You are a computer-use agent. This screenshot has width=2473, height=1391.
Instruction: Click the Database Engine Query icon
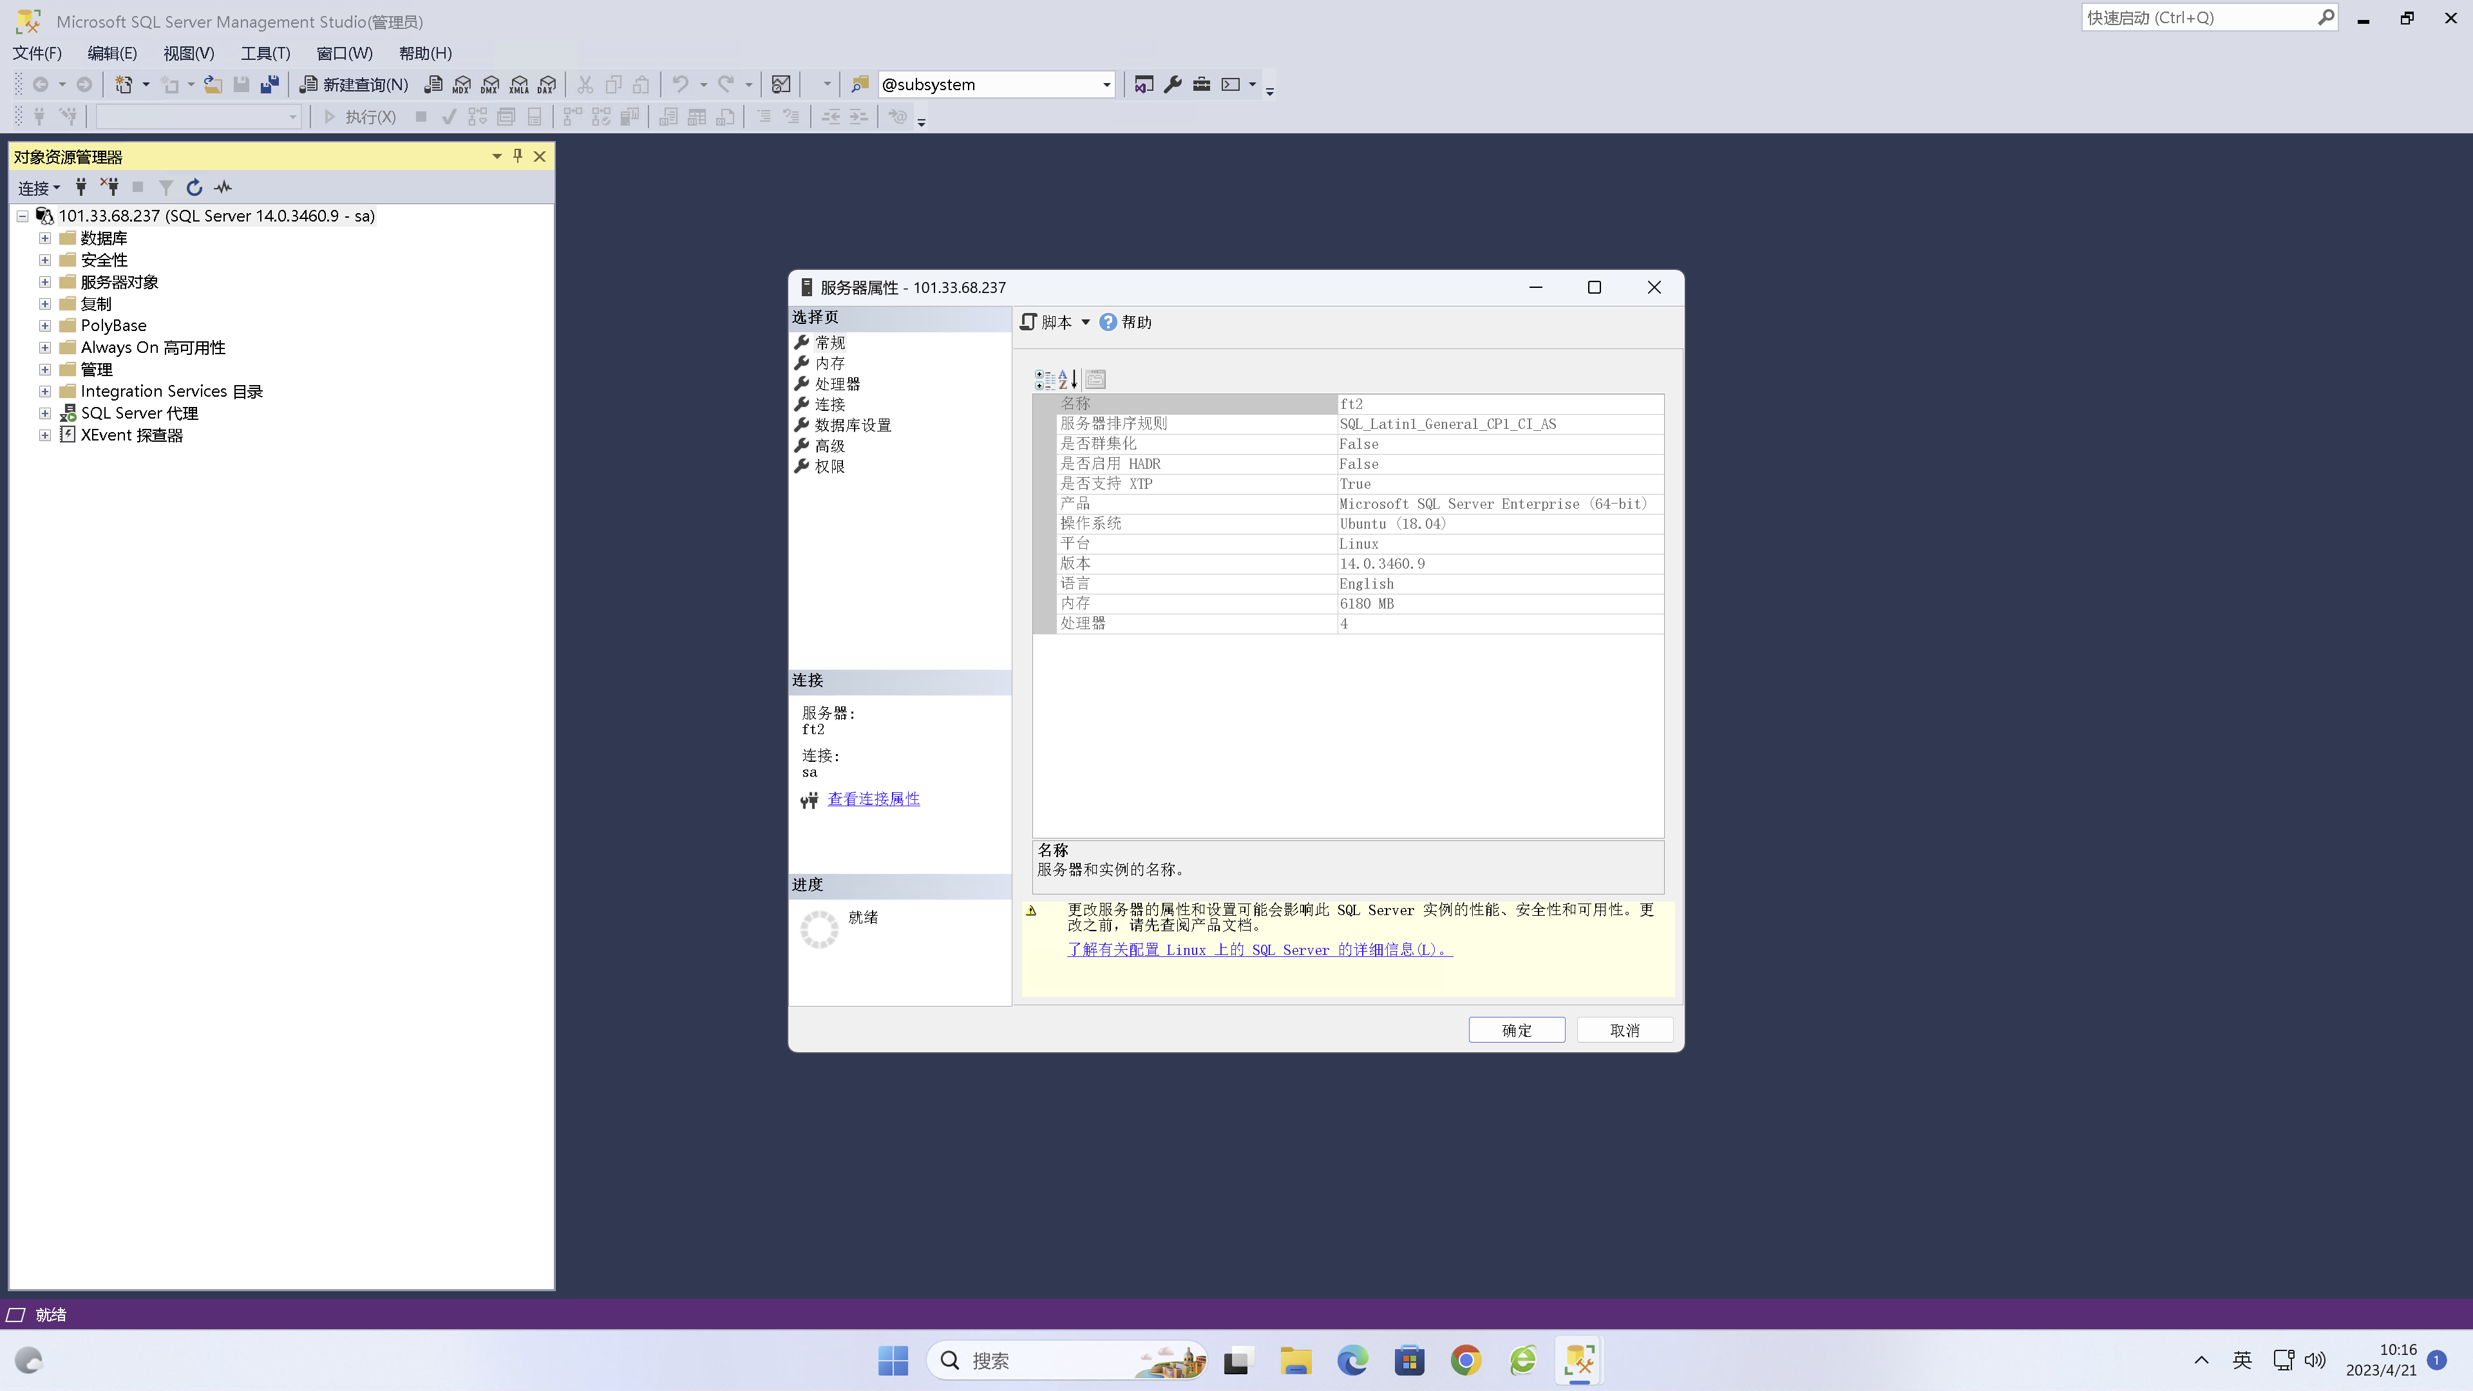pos(434,84)
